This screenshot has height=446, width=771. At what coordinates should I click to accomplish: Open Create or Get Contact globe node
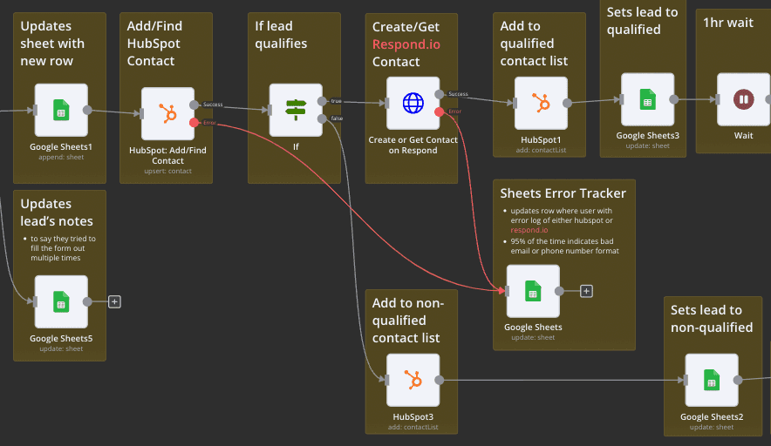coord(413,103)
